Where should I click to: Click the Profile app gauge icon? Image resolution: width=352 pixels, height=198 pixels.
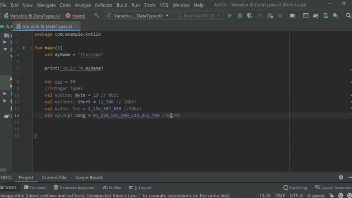(260, 15)
